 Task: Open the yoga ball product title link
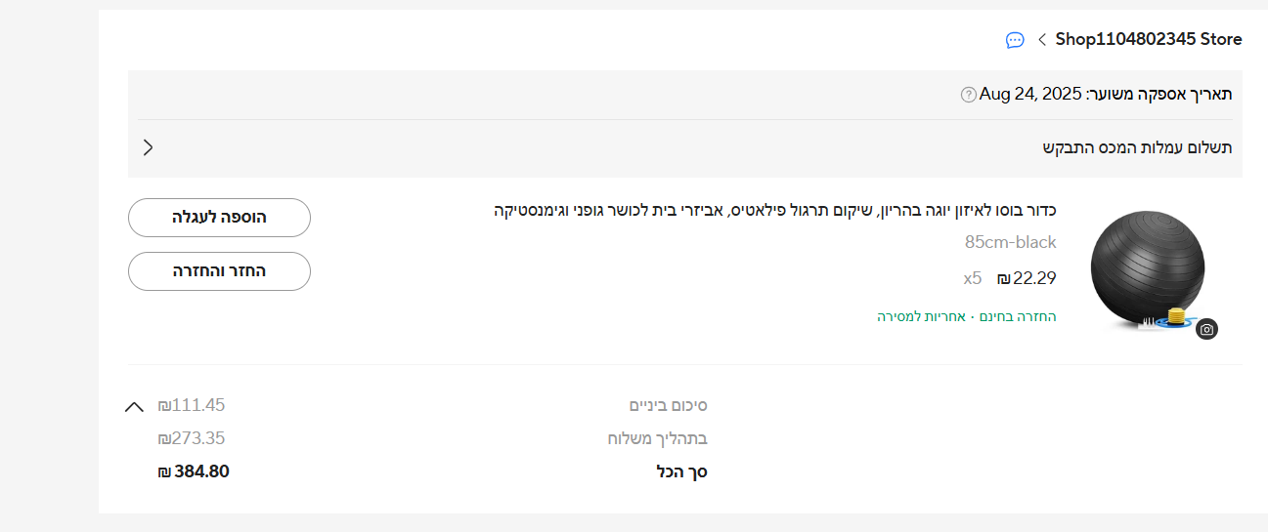click(774, 210)
